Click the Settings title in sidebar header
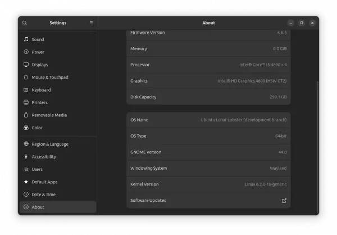 58,23
